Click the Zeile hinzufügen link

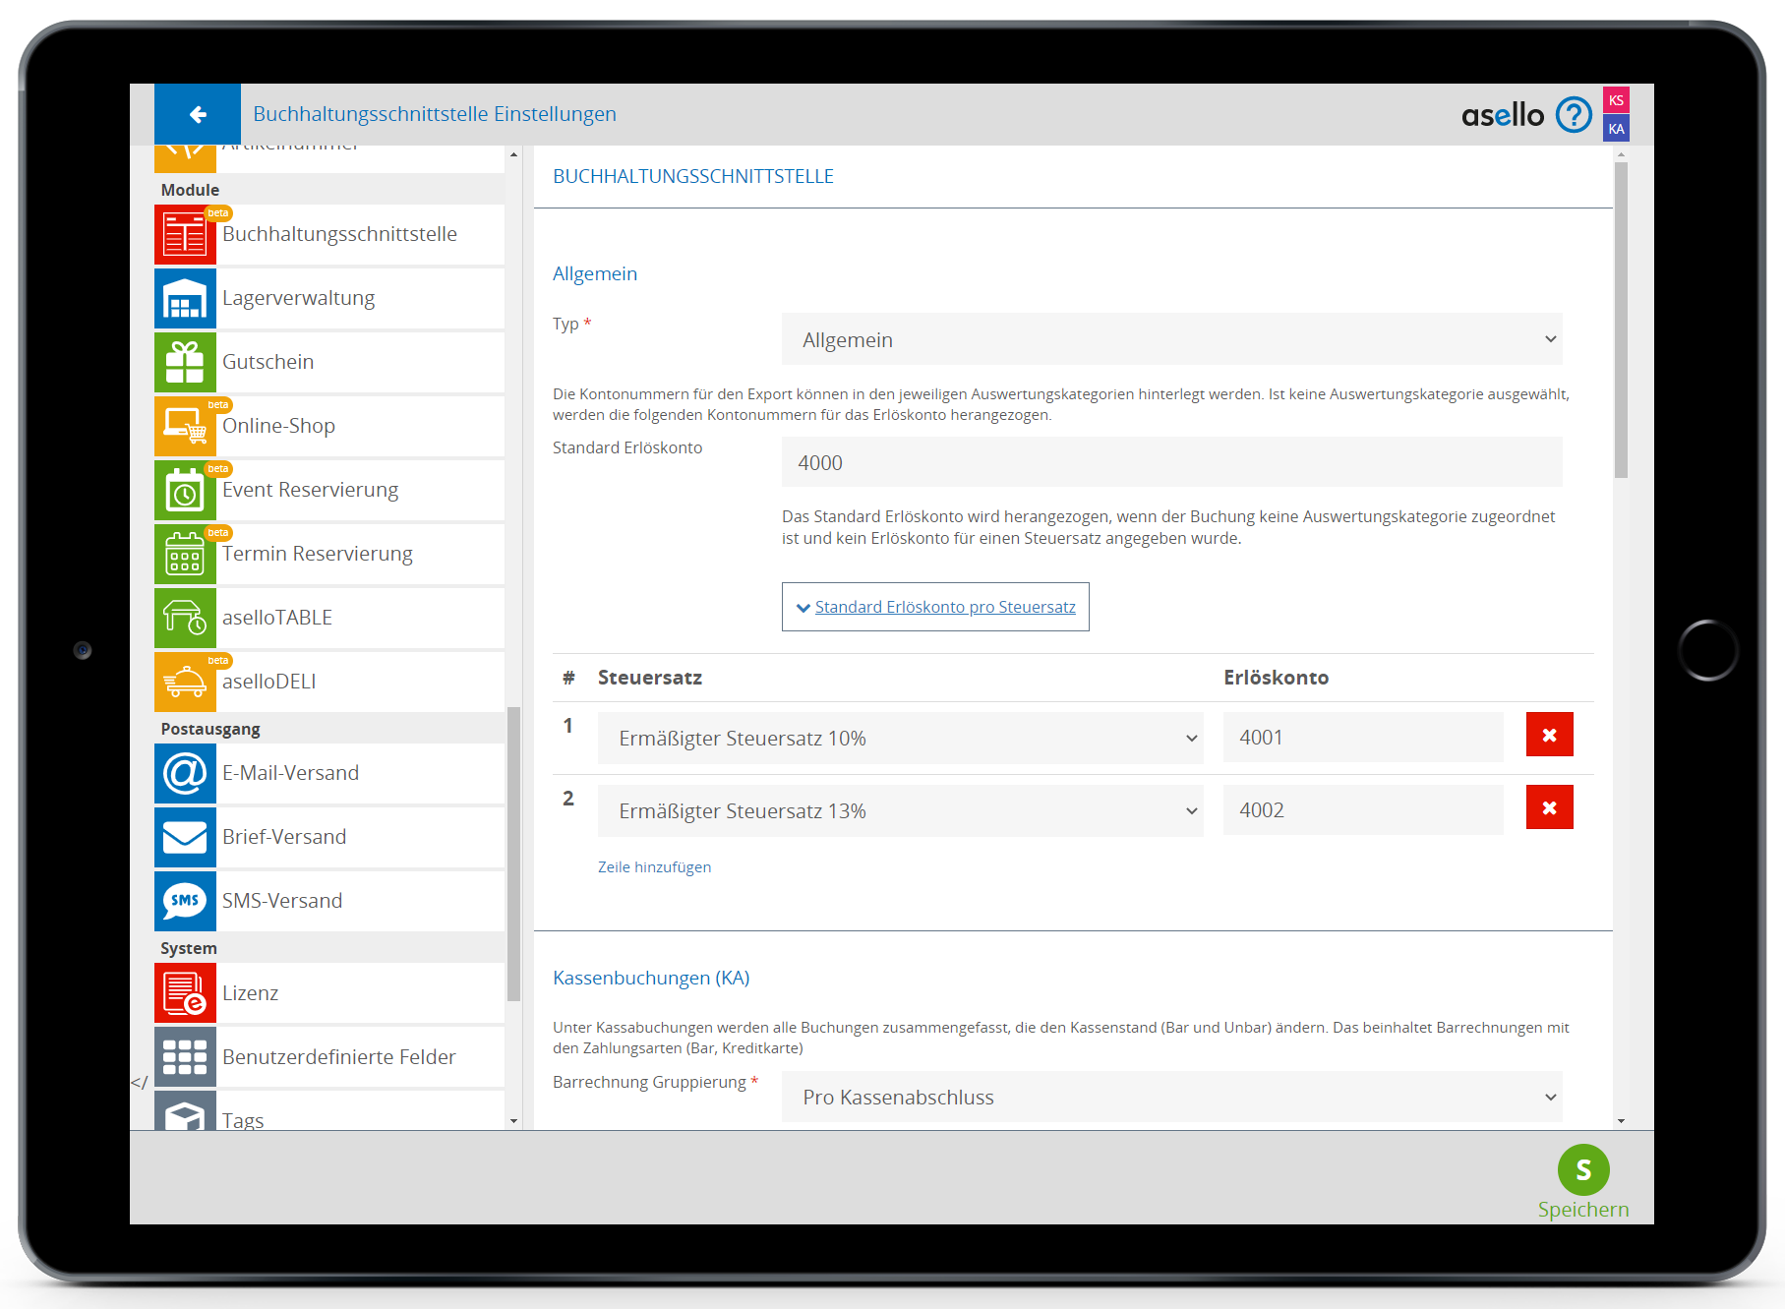654,867
